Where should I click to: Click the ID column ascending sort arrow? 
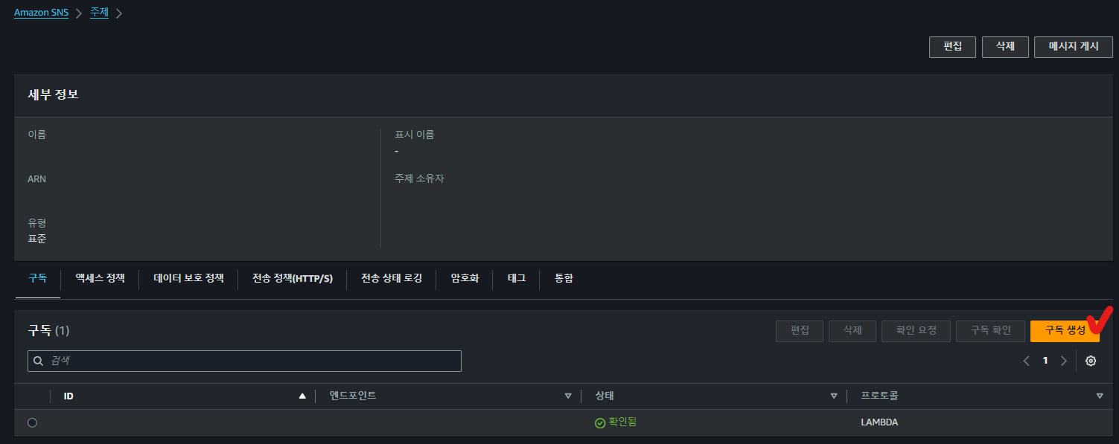click(302, 396)
